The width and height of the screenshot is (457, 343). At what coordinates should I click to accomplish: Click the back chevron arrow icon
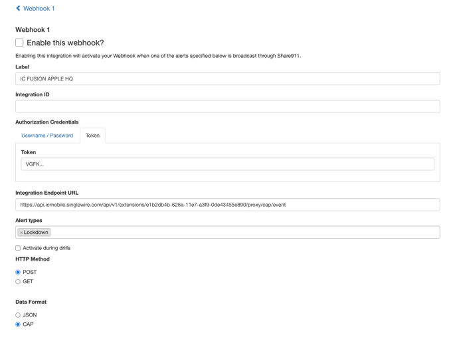click(x=18, y=9)
